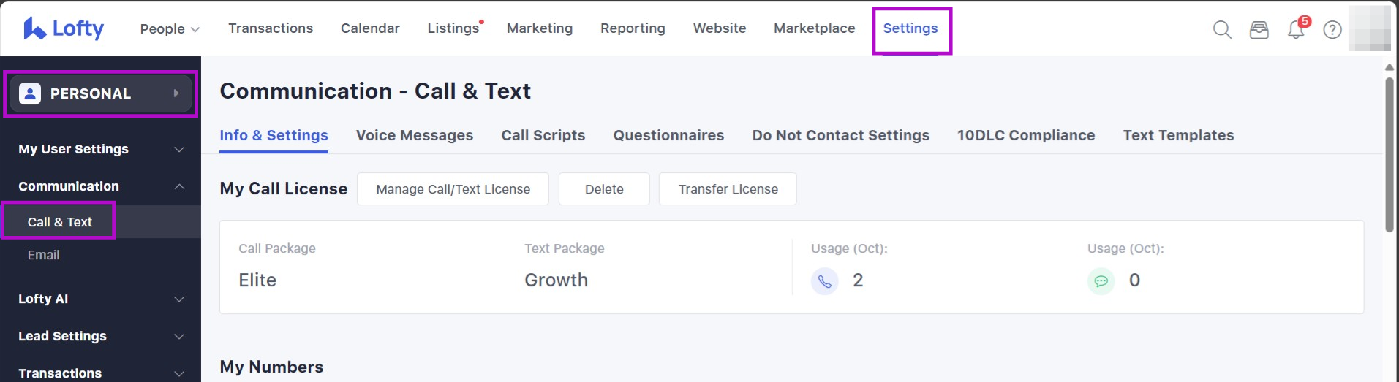1399x382 pixels.
Task: Click Manage Call/Text License button
Action: coord(453,189)
